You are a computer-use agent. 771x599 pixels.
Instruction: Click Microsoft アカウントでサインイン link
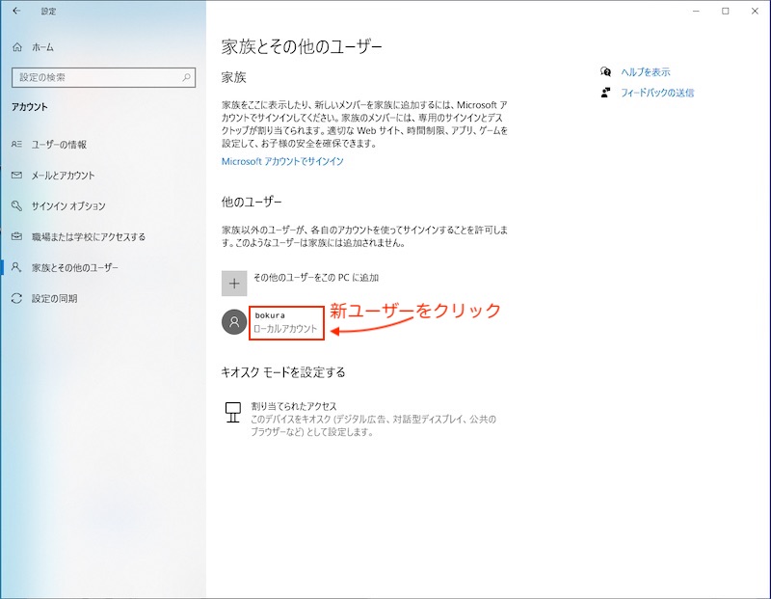pos(282,161)
